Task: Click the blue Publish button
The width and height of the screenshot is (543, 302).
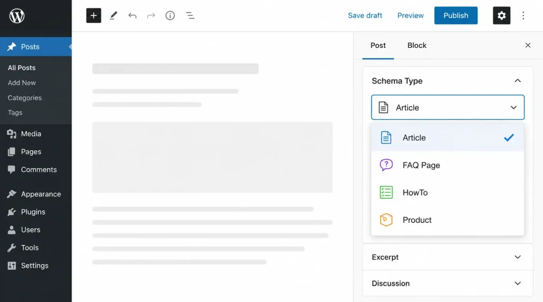Action: (456, 15)
